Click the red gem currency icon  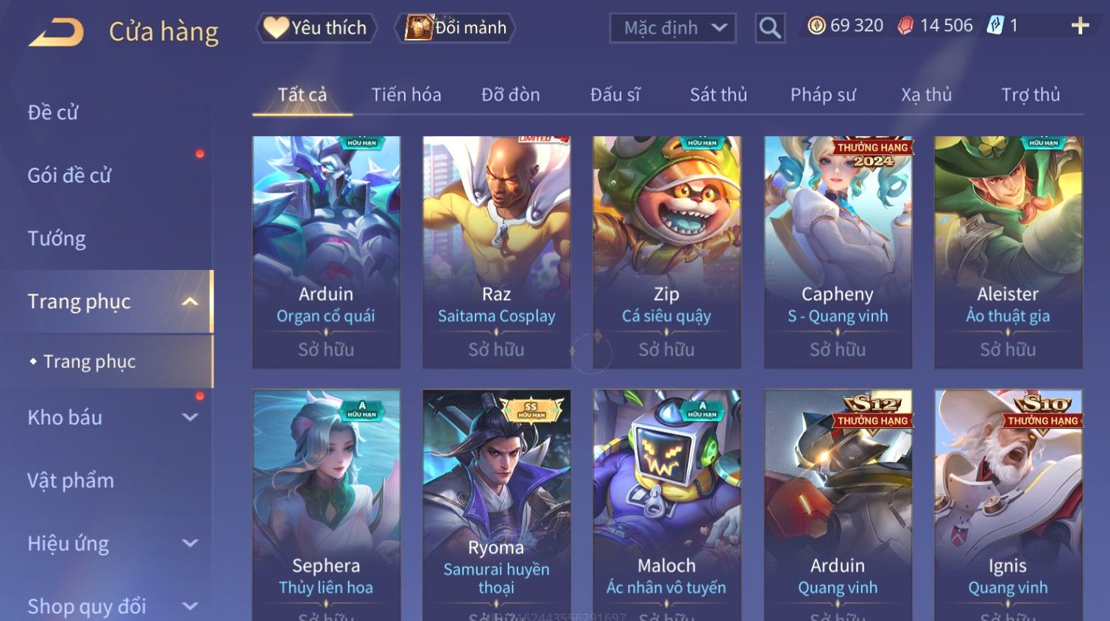point(906,26)
